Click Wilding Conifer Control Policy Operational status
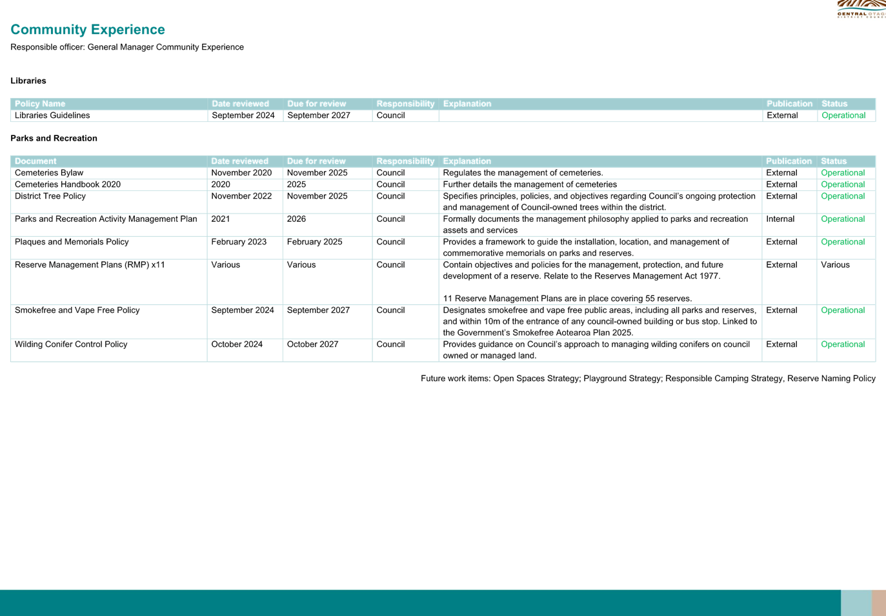 843,344
